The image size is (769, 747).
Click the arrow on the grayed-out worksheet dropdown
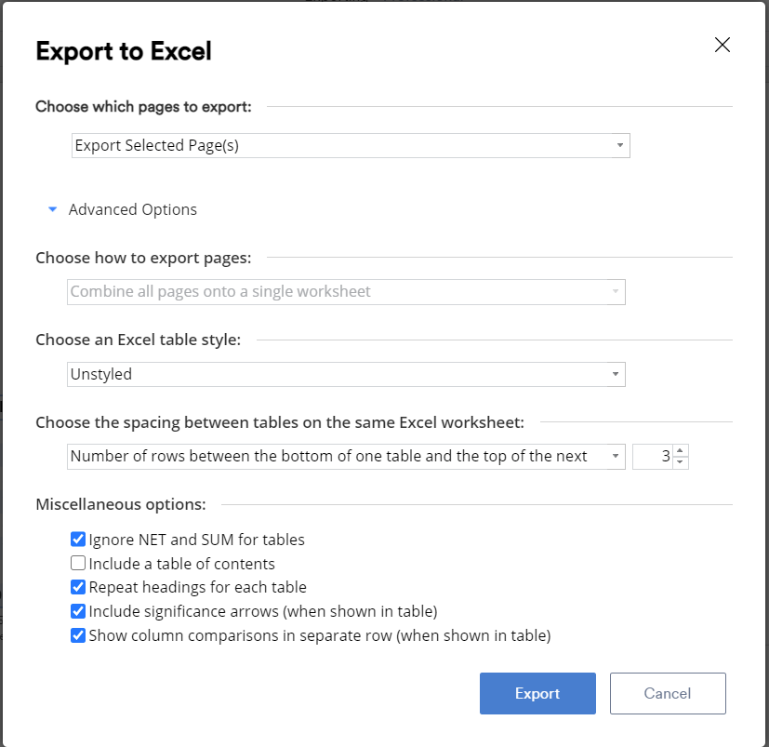point(615,291)
